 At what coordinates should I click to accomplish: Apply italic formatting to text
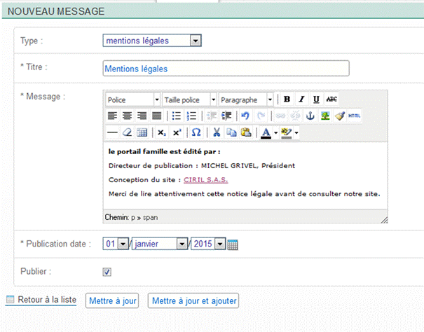click(302, 99)
